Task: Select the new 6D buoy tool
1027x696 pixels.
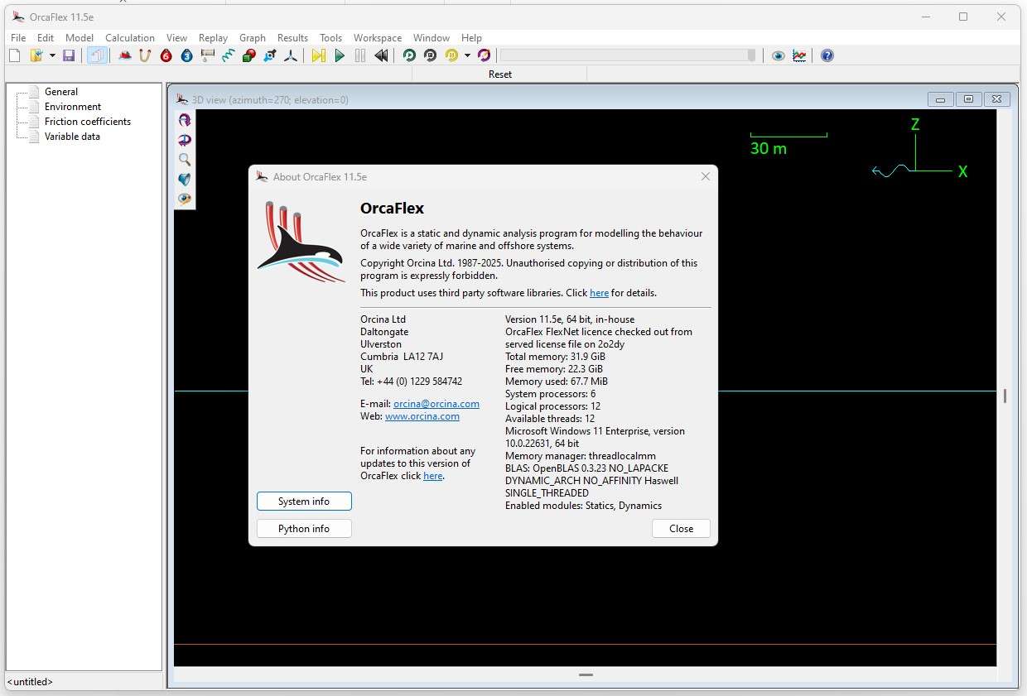Action: (166, 55)
